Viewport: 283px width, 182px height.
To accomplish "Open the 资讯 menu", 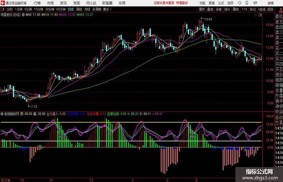I will [63, 3].
